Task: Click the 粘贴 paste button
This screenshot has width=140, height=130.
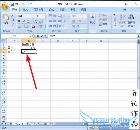Action: (6, 20)
